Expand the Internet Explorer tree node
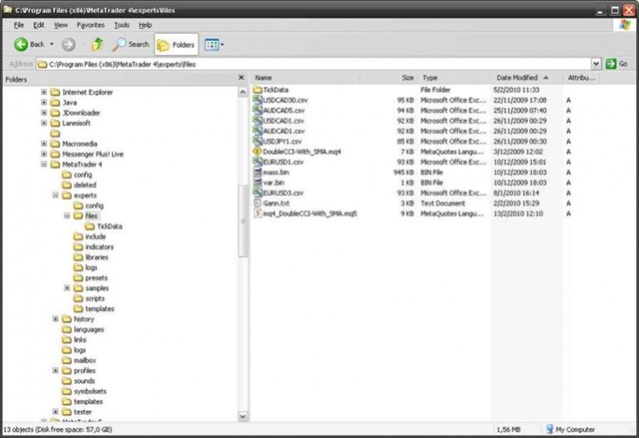The image size is (639, 438). coord(44,92)
